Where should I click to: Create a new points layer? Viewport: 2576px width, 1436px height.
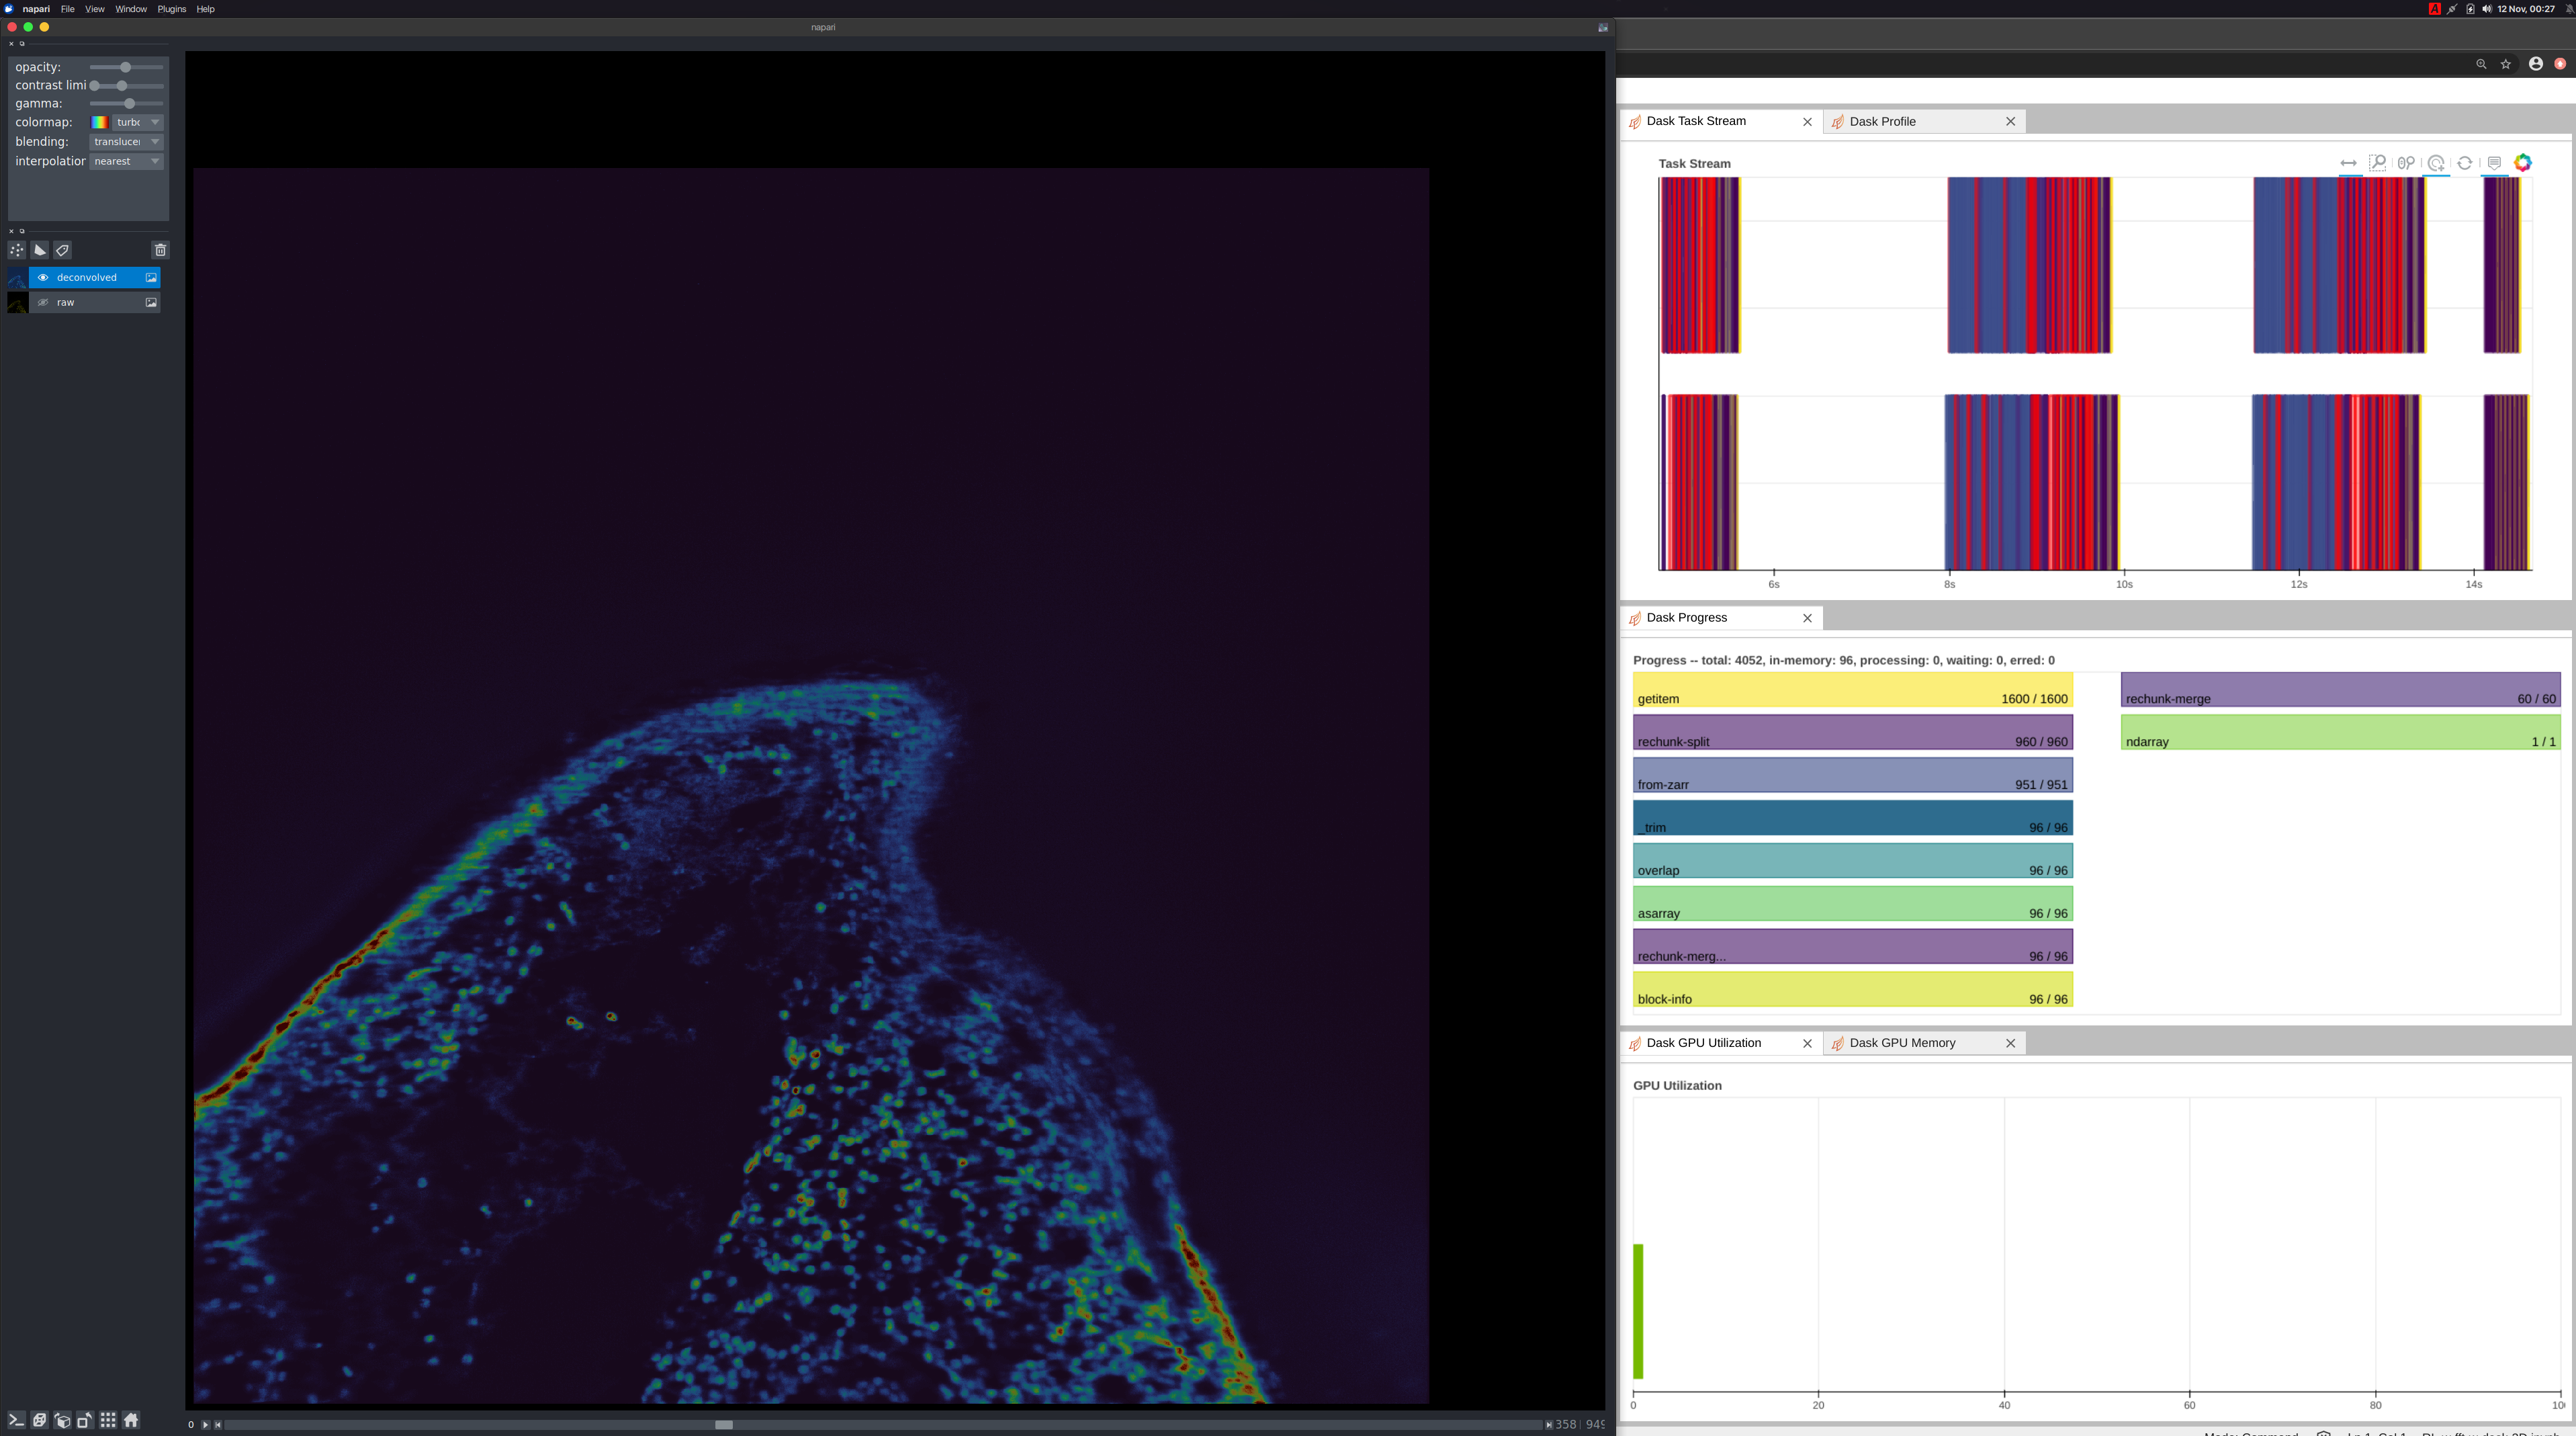[x=17, y=250]
